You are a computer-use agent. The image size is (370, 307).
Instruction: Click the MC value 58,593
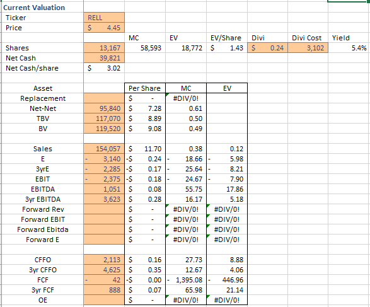[145, 48]
